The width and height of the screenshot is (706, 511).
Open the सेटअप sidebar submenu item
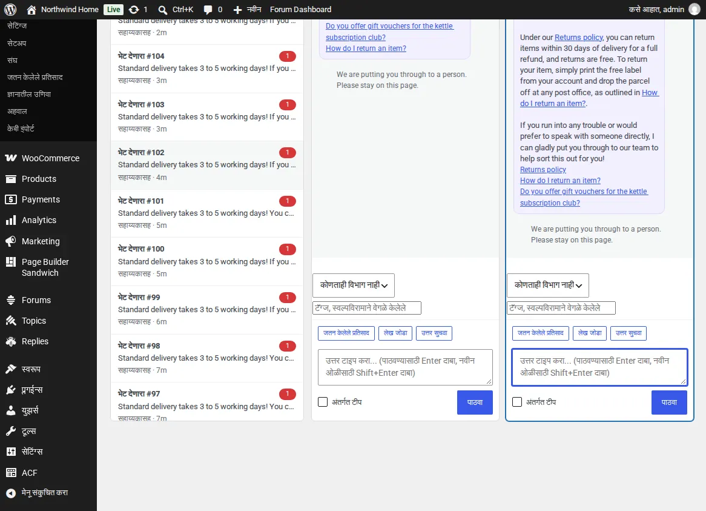pyautogui.click(x=17, y=43)
